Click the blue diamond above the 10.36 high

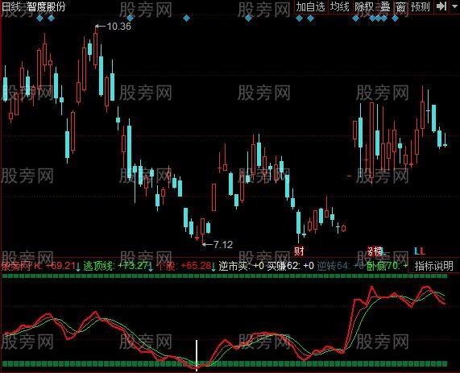click(x=130, y=19)
